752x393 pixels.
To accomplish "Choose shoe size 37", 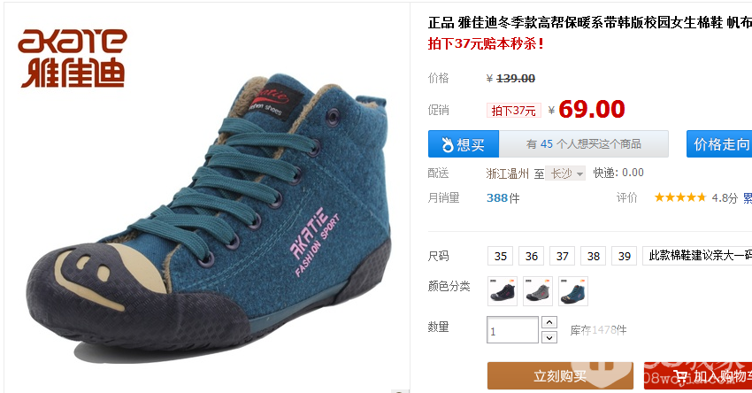I will 562,256.
